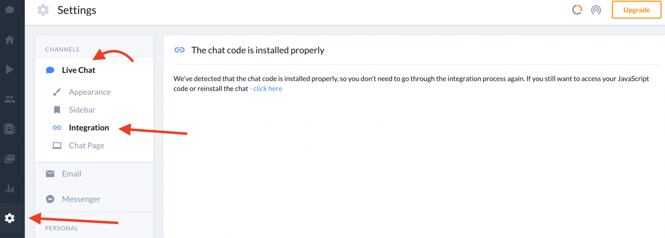The width and height of the screenshot is (665, 238).
Task: Select the Appearance menu item
Action: pos(89,92)
